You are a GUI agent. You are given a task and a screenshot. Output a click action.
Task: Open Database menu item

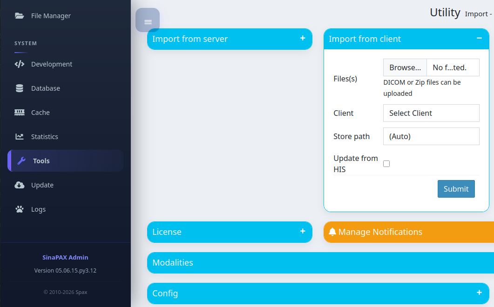click(x=66, y=88)
